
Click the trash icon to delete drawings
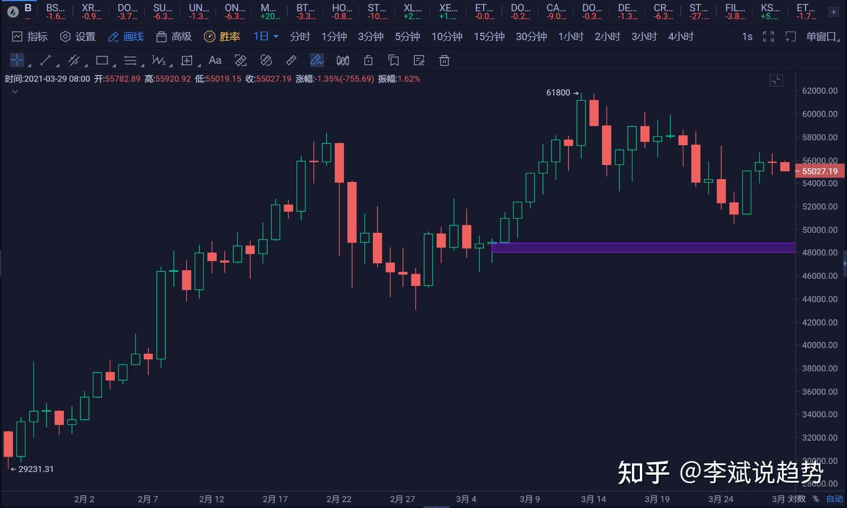(445, 60)
